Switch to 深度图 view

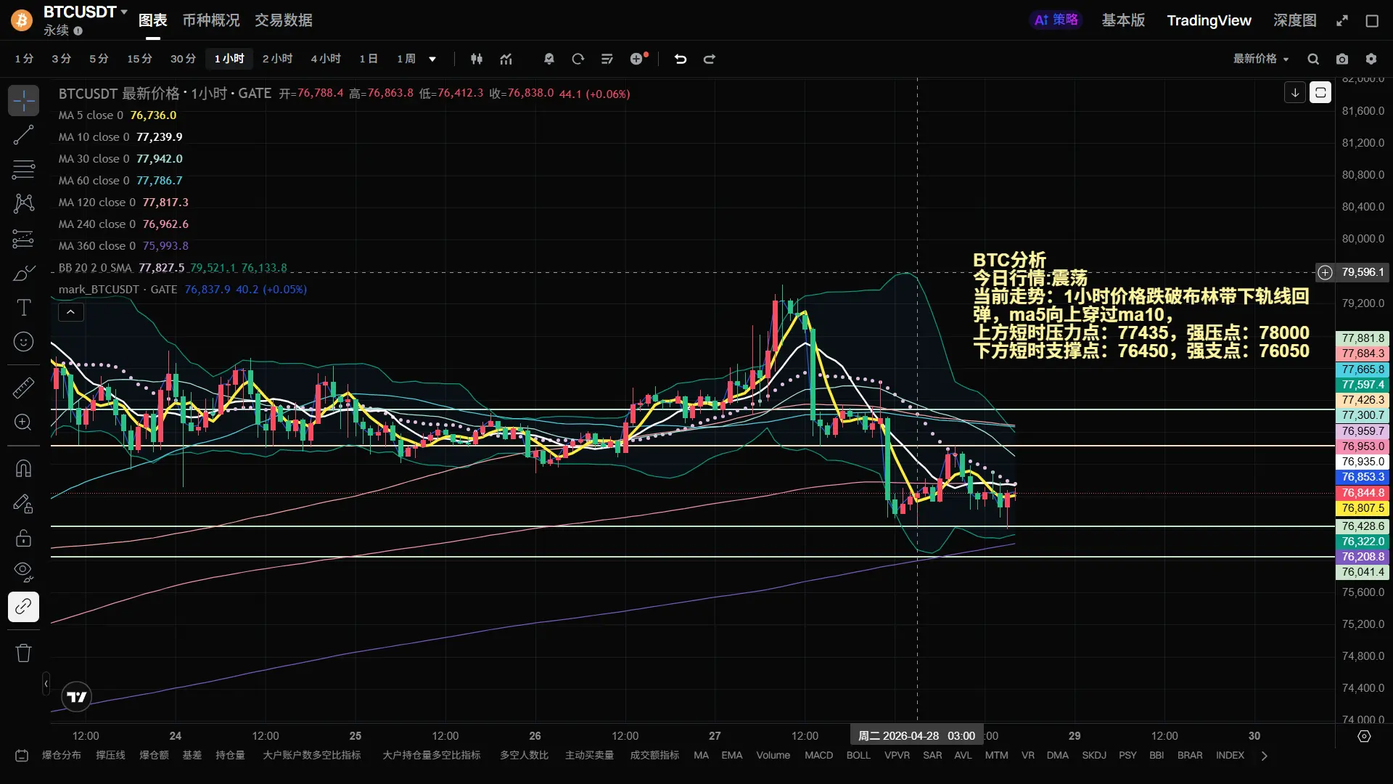[1294, 20]
